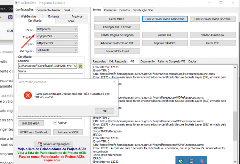
Task: Open the CryptLib cryOpenSSL dropdown
Action: point(57,36)
